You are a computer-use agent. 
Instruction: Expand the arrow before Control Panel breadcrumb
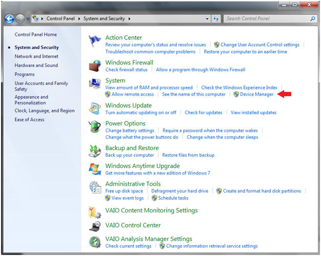[x=42, y=18]
